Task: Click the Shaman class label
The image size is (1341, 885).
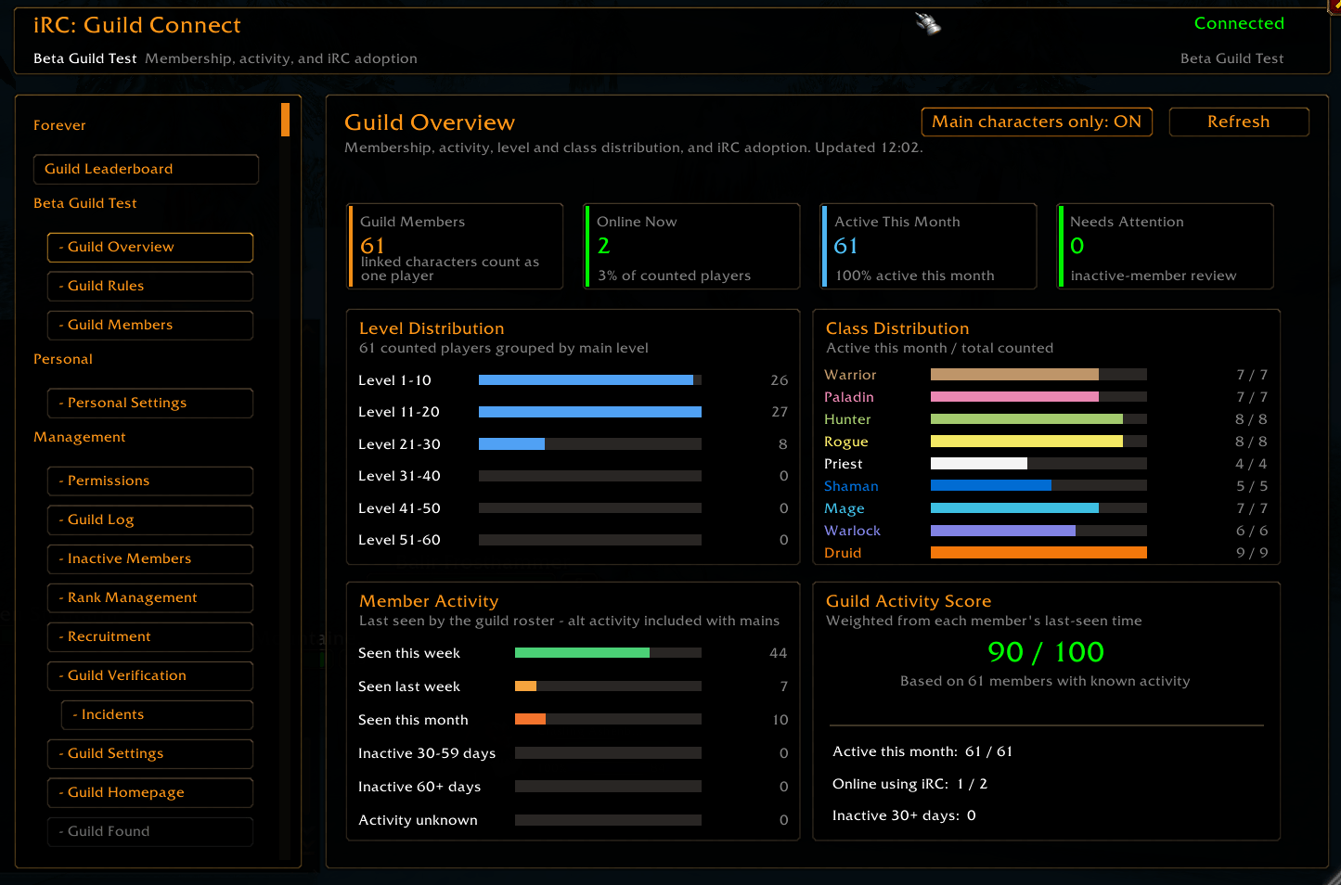Action: point(851,486)
